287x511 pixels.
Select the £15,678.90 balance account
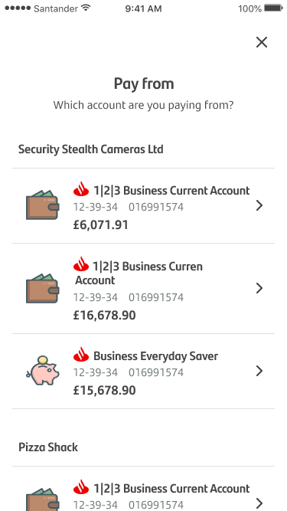coord(144,372)
